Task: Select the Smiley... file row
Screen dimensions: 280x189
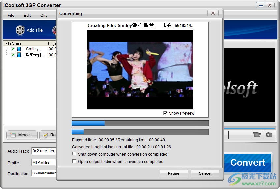Action: [30, 49]
